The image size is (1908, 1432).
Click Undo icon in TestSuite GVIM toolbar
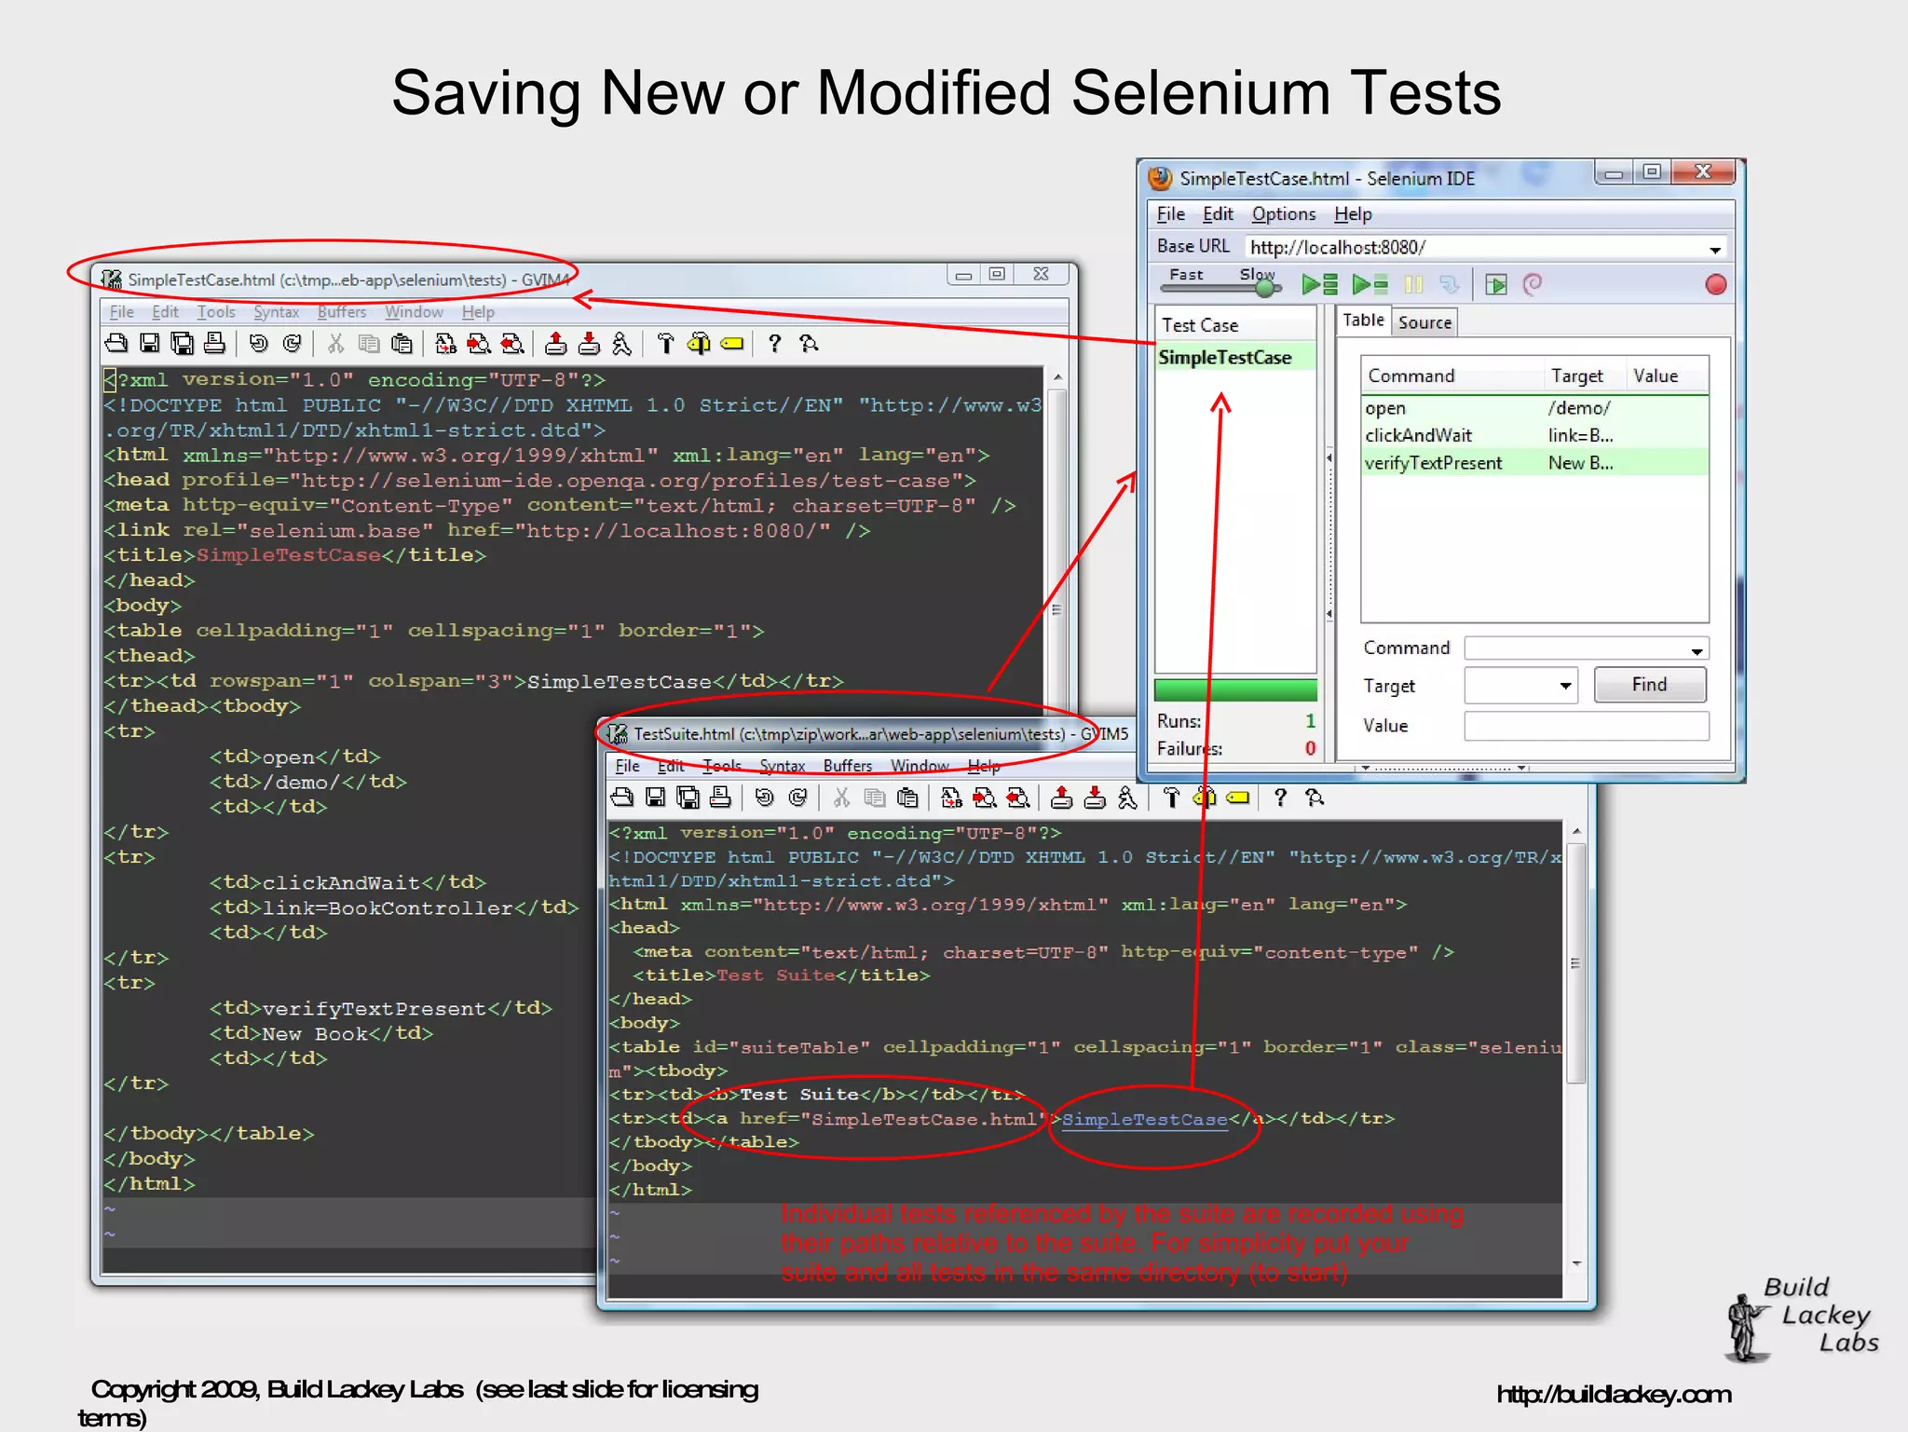tap(764, 798)
